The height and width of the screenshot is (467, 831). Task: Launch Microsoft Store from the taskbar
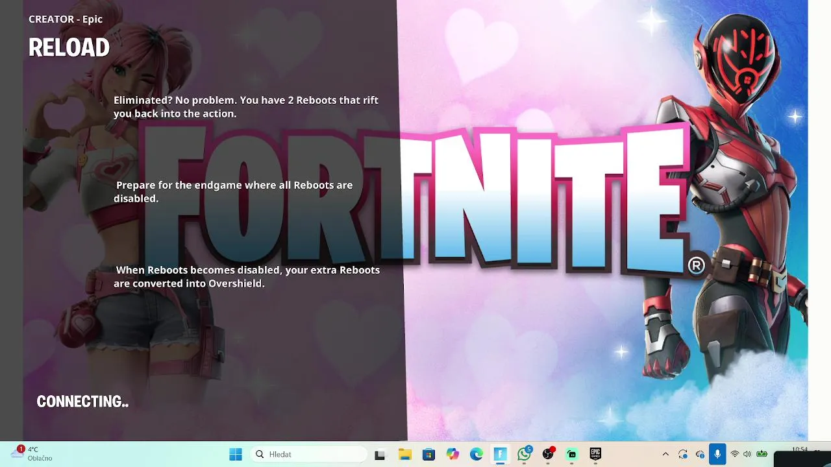coord(428,455)
